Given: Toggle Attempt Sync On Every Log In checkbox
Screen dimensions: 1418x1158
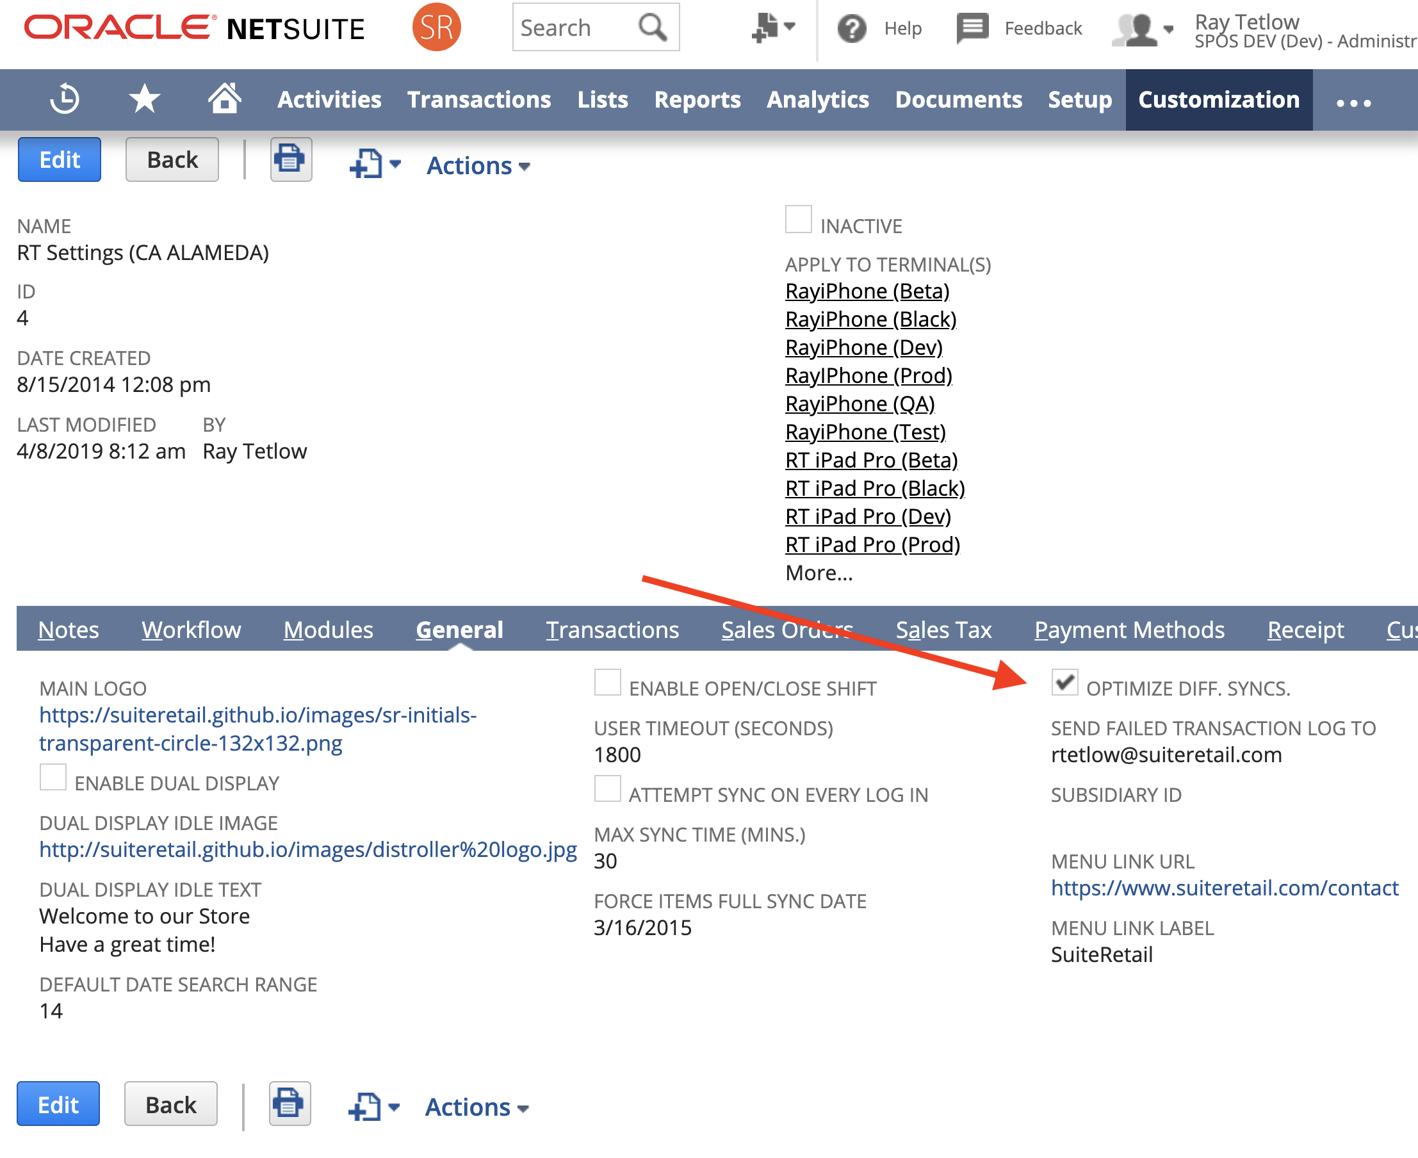Looking at the screenshot, I should pos(607,788).
